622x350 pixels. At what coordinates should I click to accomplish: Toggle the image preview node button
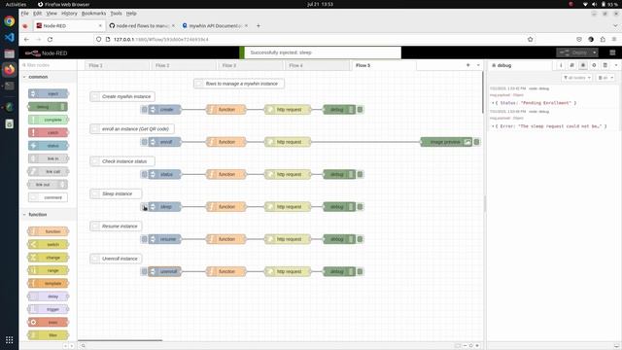click(x=477, y=142)
